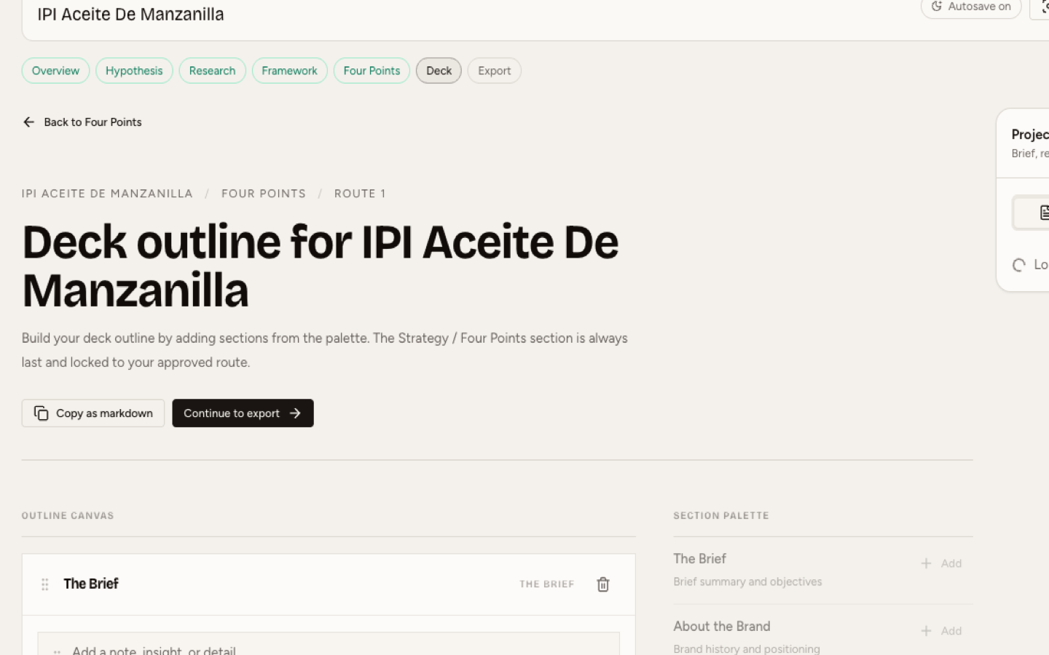Screen dimensions: 1049x655
Task: Grab The Brief section drag handle
Action: pos(44,584)
